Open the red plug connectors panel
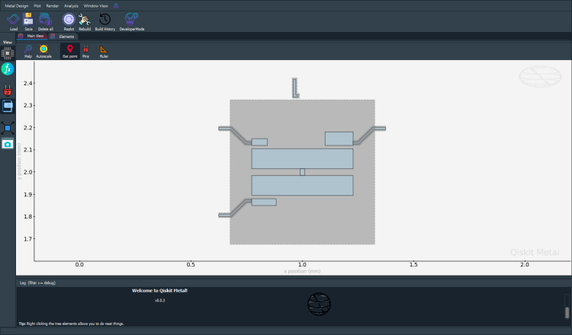 (x=8, y=90)
